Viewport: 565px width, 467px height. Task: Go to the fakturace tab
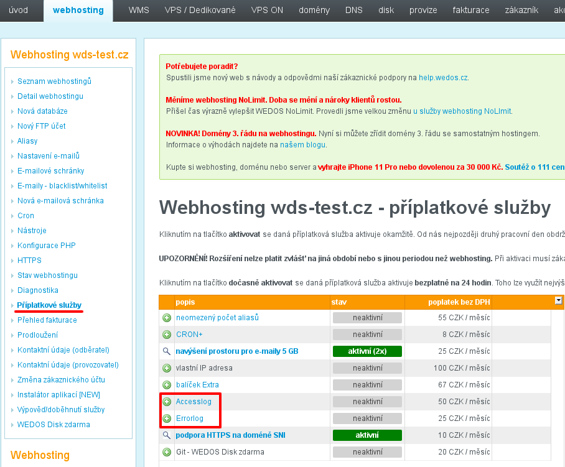pyautogui.click(x=488, y=11)
